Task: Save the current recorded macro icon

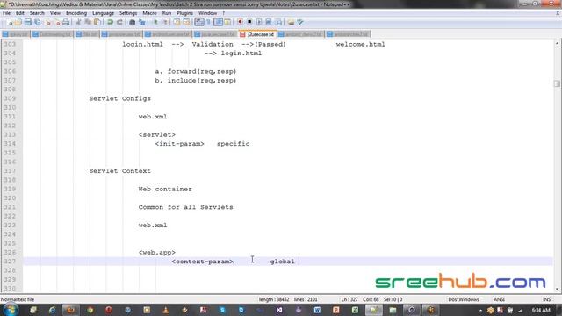Action: [x=278, y=22]
